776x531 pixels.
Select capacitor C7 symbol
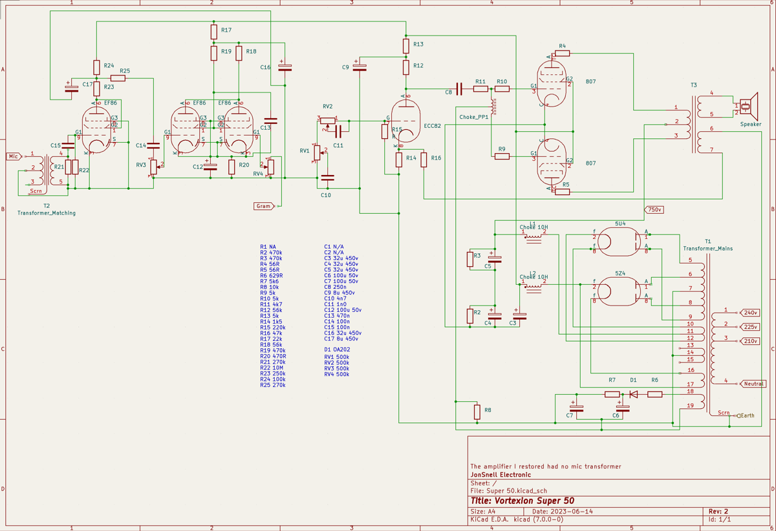coord(577,408)
